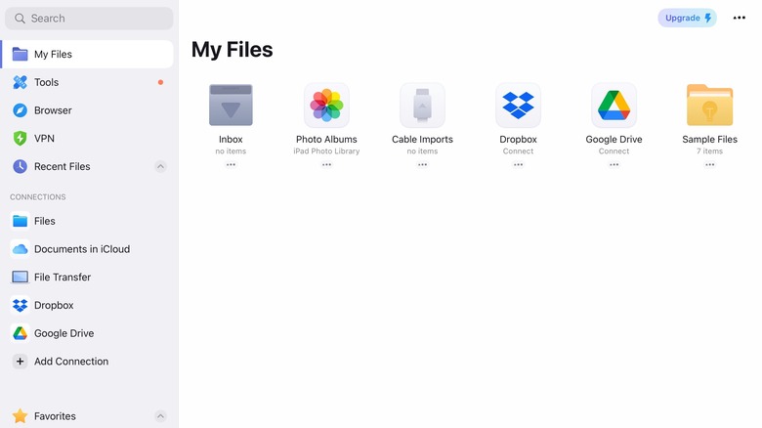Click the orange notification dot beside Tools
This screenshot has width=762, height=428.
[x=160, y=82]
